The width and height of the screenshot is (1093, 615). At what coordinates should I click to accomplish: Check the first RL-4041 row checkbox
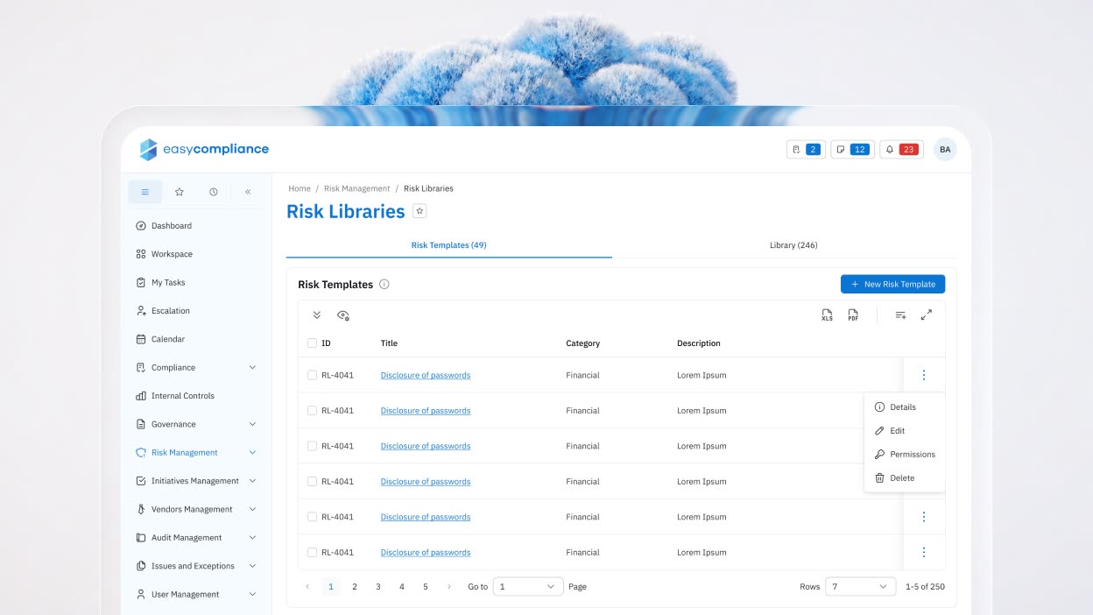[312, 375]
